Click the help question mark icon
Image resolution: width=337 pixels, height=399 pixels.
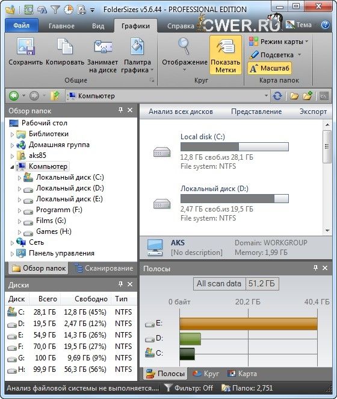pyautogui.click(x=326, y=25)
